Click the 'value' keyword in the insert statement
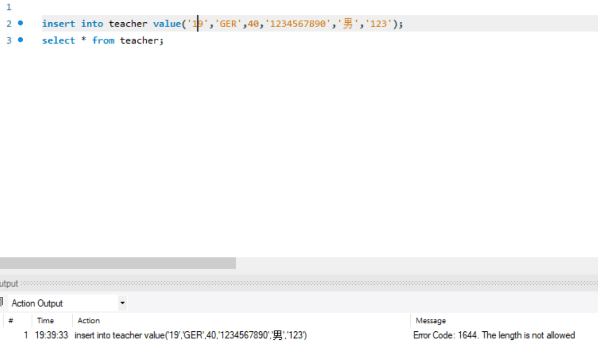The width and height of the screenshot is (598, 352). pos(167,24)
